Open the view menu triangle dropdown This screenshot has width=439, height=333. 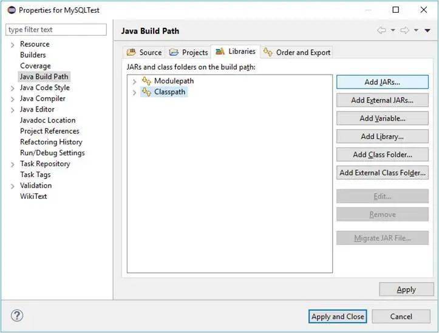(x=427, y=30)
